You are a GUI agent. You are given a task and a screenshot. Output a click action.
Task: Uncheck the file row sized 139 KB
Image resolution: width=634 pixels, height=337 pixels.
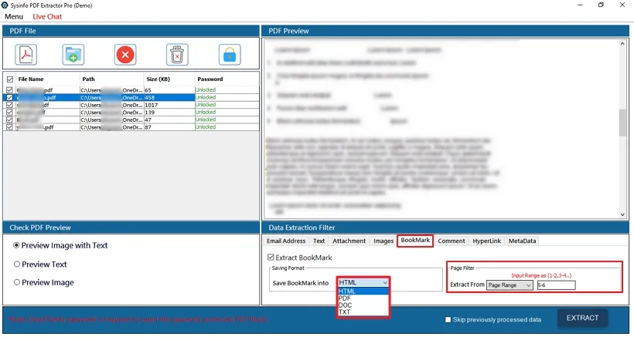point(10,113)
